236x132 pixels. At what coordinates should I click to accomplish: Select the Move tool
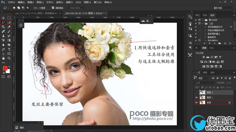(x=3, y=18)
